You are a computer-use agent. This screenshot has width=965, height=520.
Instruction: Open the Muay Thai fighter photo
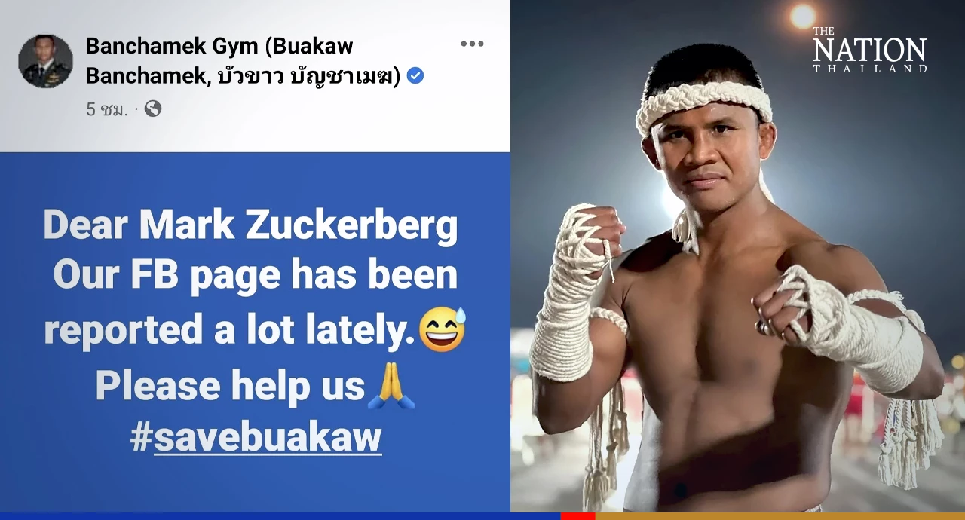737,256
